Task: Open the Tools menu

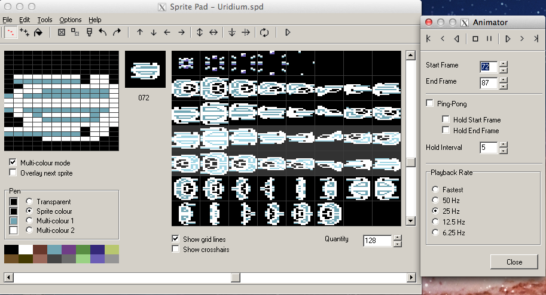Action: pos(45,20)
